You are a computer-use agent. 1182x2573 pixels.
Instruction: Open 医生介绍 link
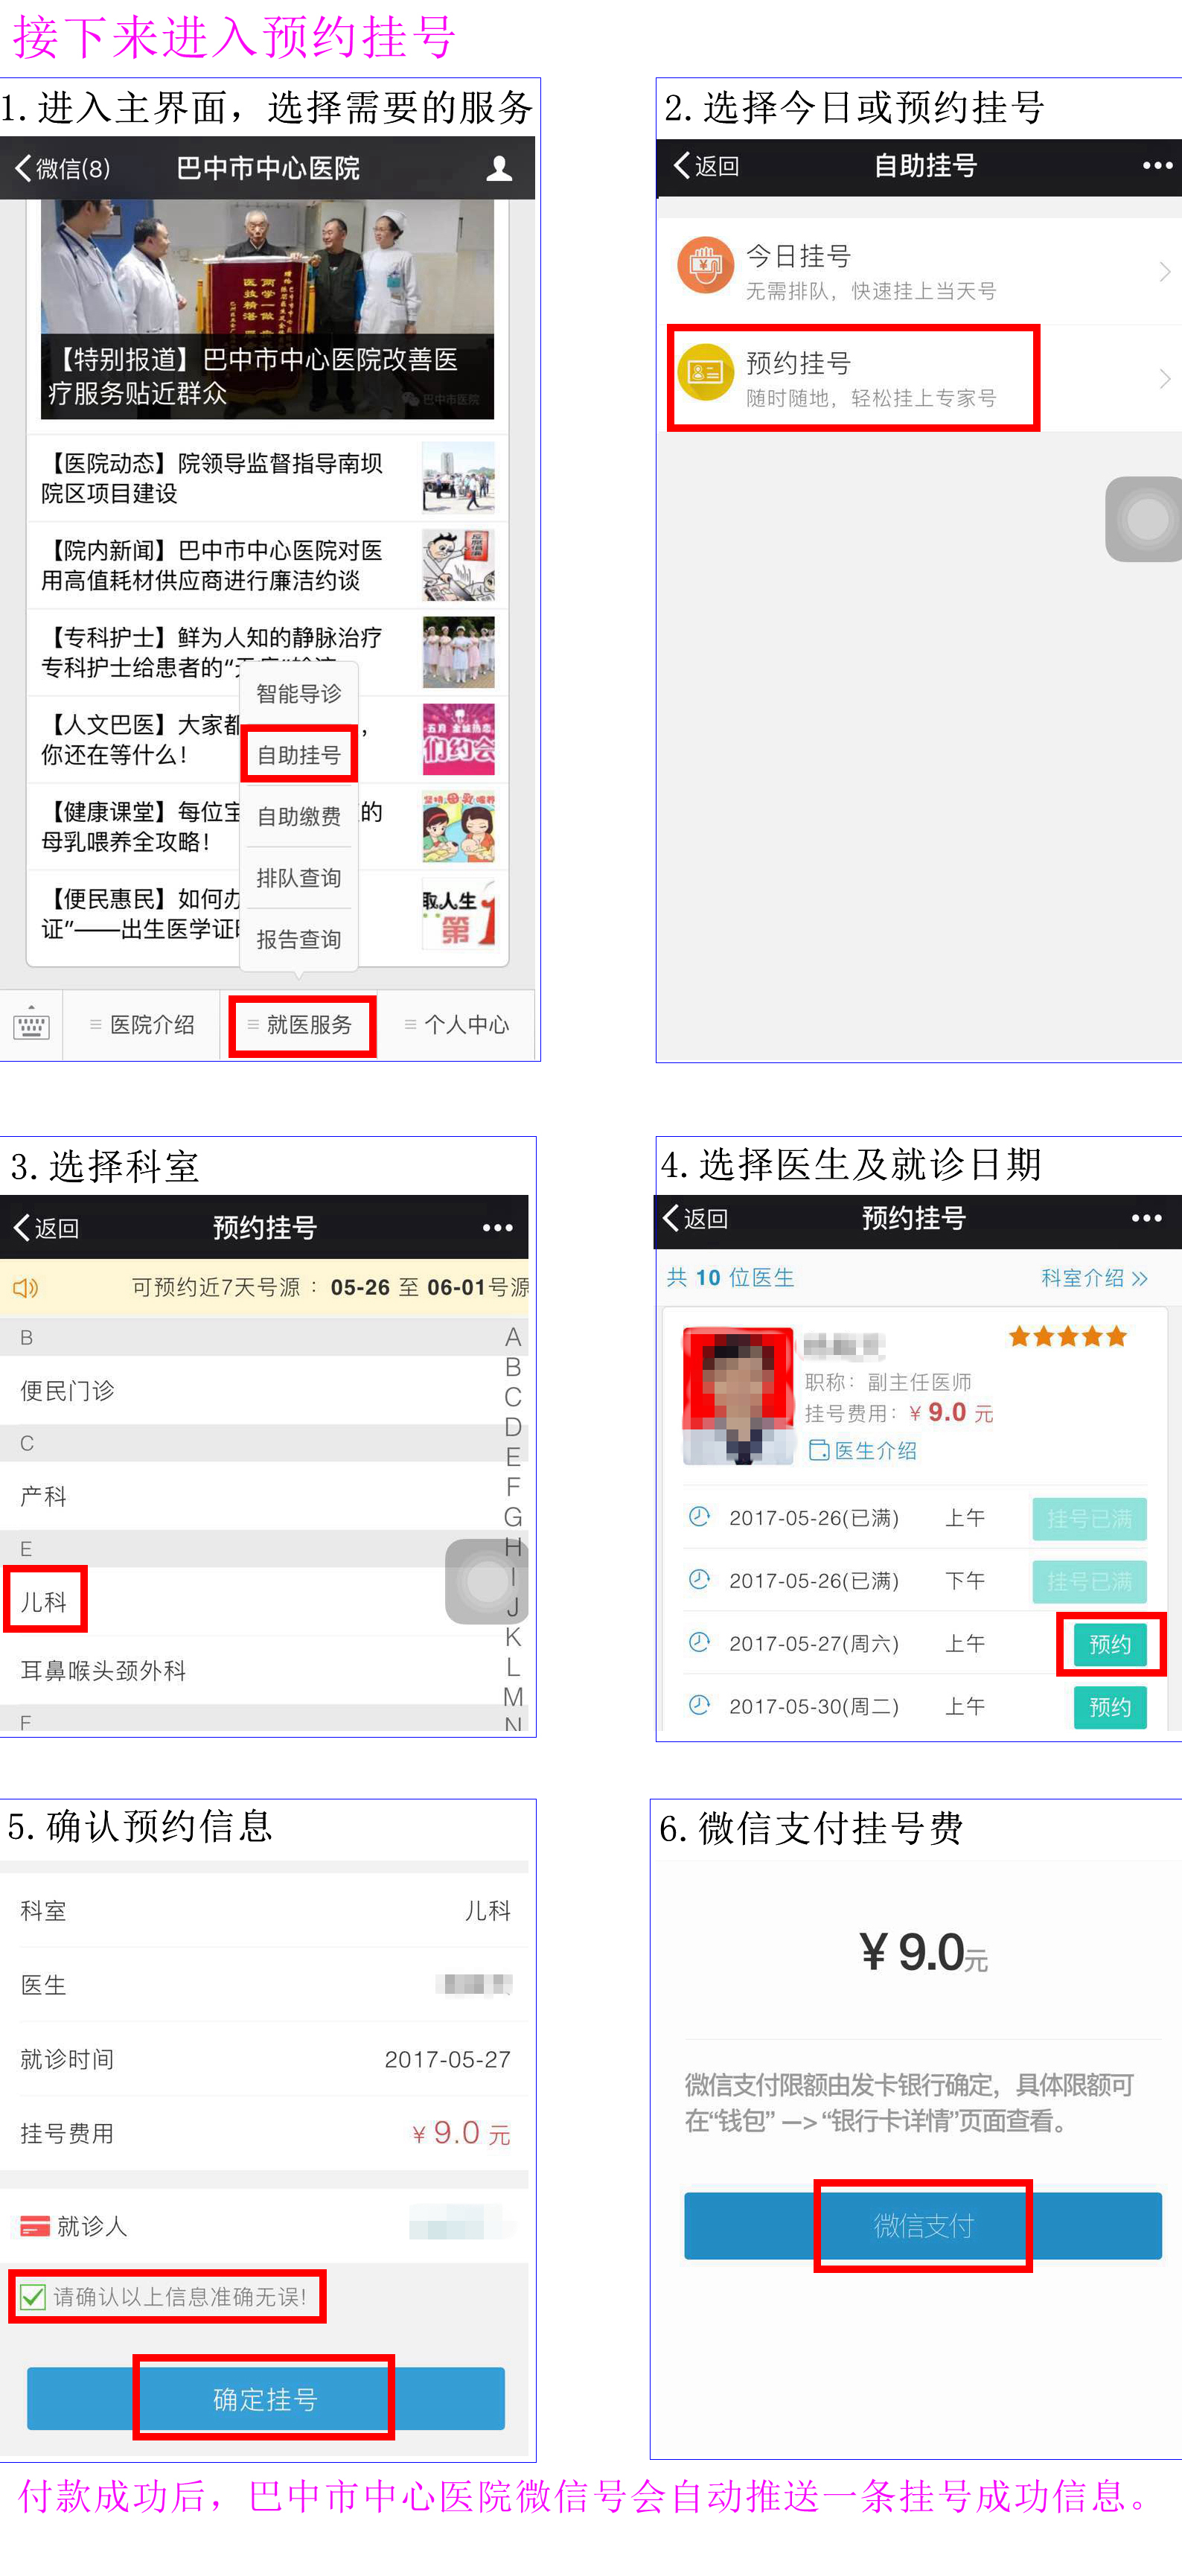[x=863, y=1450]
